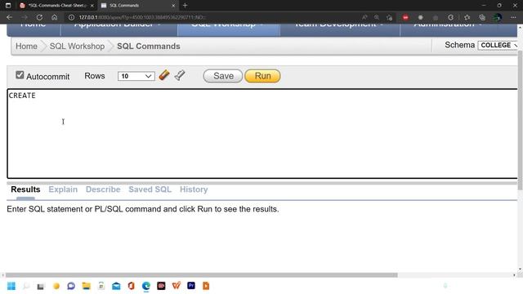Open the browser Collections icon

(482, 17)
